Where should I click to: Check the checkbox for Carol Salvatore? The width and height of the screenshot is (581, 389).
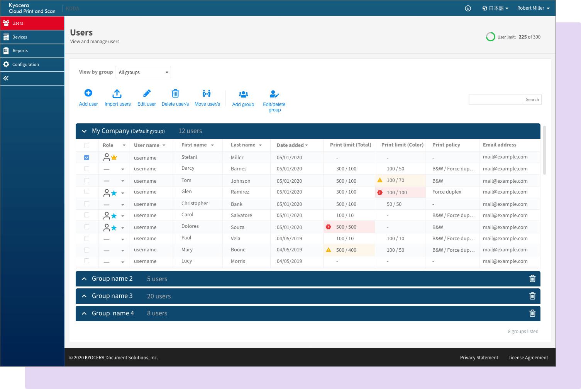(x=86, y=215)
